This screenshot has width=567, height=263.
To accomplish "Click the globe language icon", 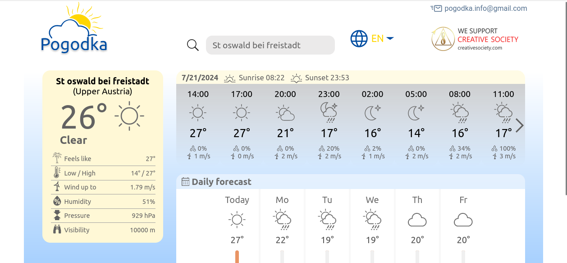I will click(x=359, y=39).
